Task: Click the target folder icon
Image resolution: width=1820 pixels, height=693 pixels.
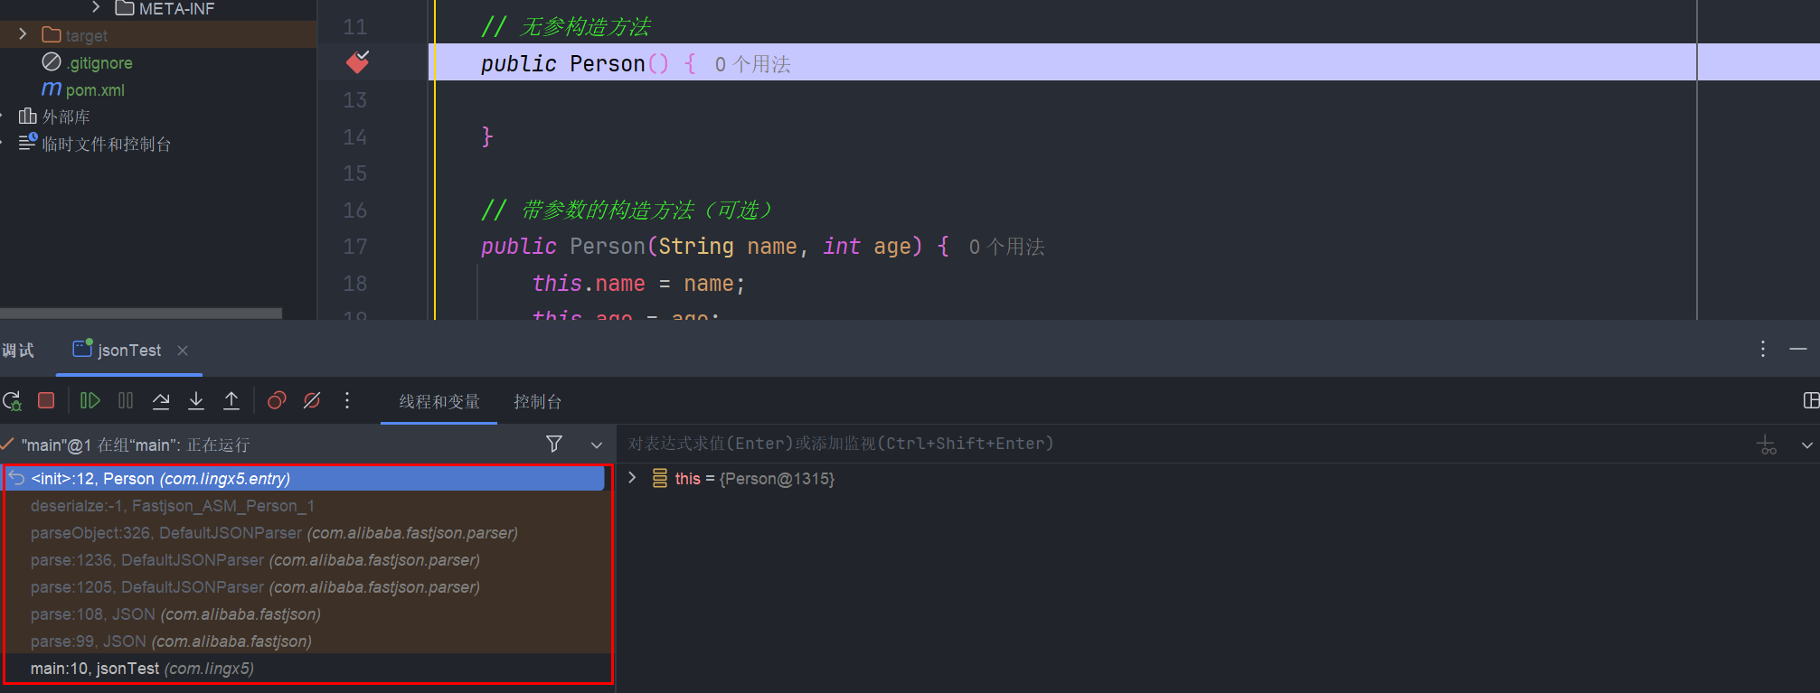Action: [52, 34]
